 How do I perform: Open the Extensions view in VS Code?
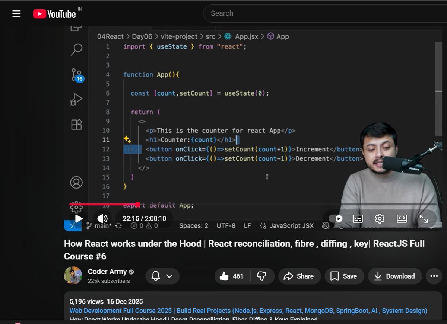click(76, 125)
